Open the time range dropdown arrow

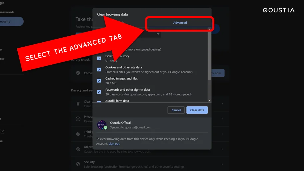point(158,34)
